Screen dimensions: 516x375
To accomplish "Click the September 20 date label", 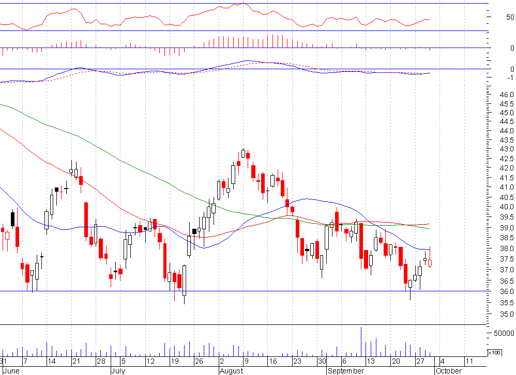I will click(x=396, y=361).
